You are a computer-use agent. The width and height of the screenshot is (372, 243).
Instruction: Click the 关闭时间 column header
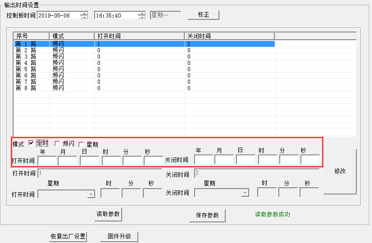(229, 36)
